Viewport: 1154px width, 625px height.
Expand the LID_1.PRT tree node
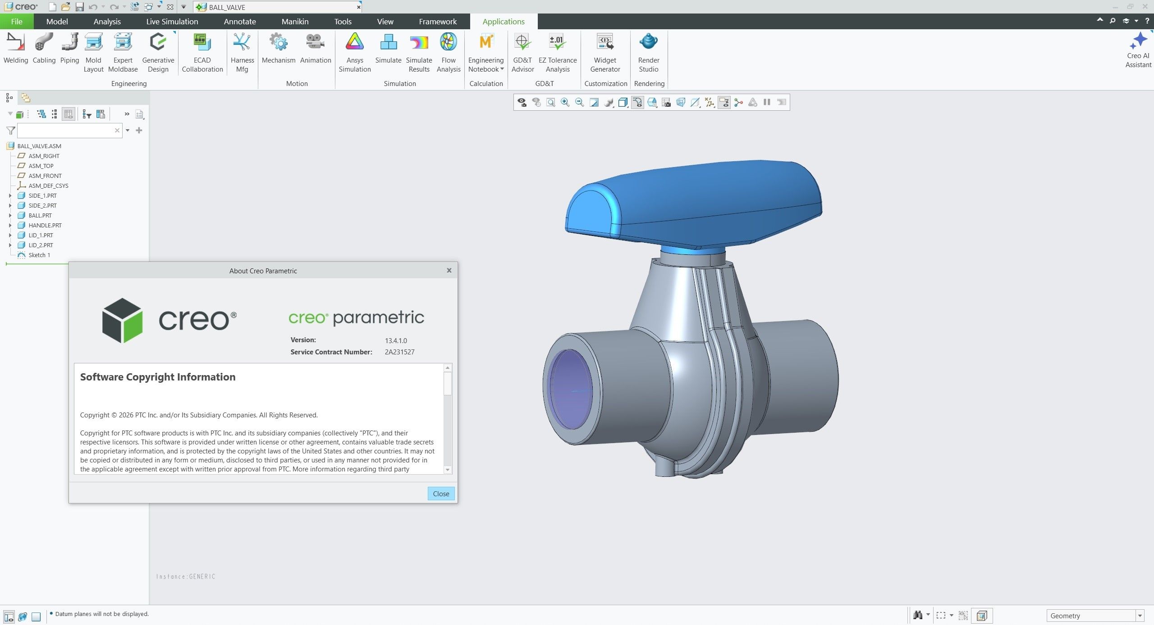tap(10, 236)
